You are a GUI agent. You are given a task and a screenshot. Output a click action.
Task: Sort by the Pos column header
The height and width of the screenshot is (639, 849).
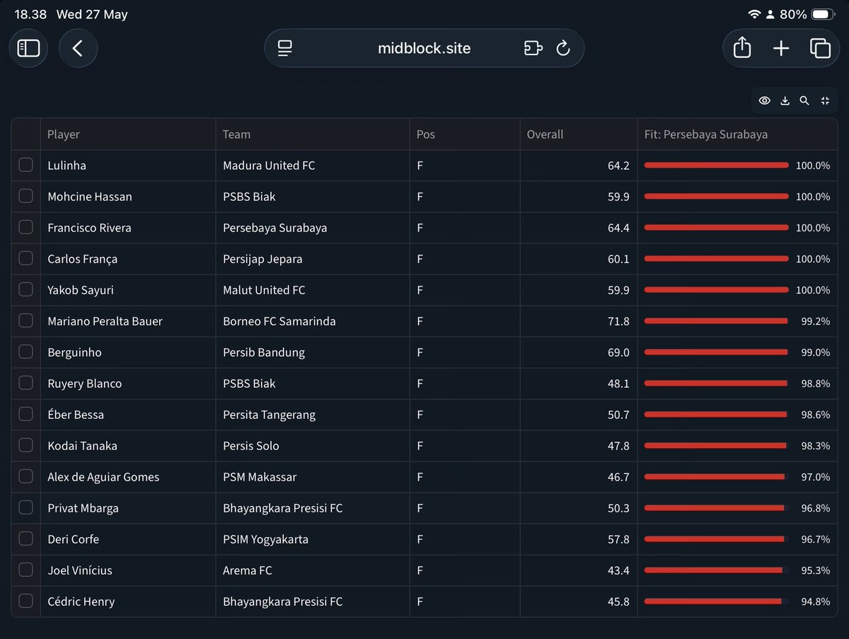click(x=465, y=134)
